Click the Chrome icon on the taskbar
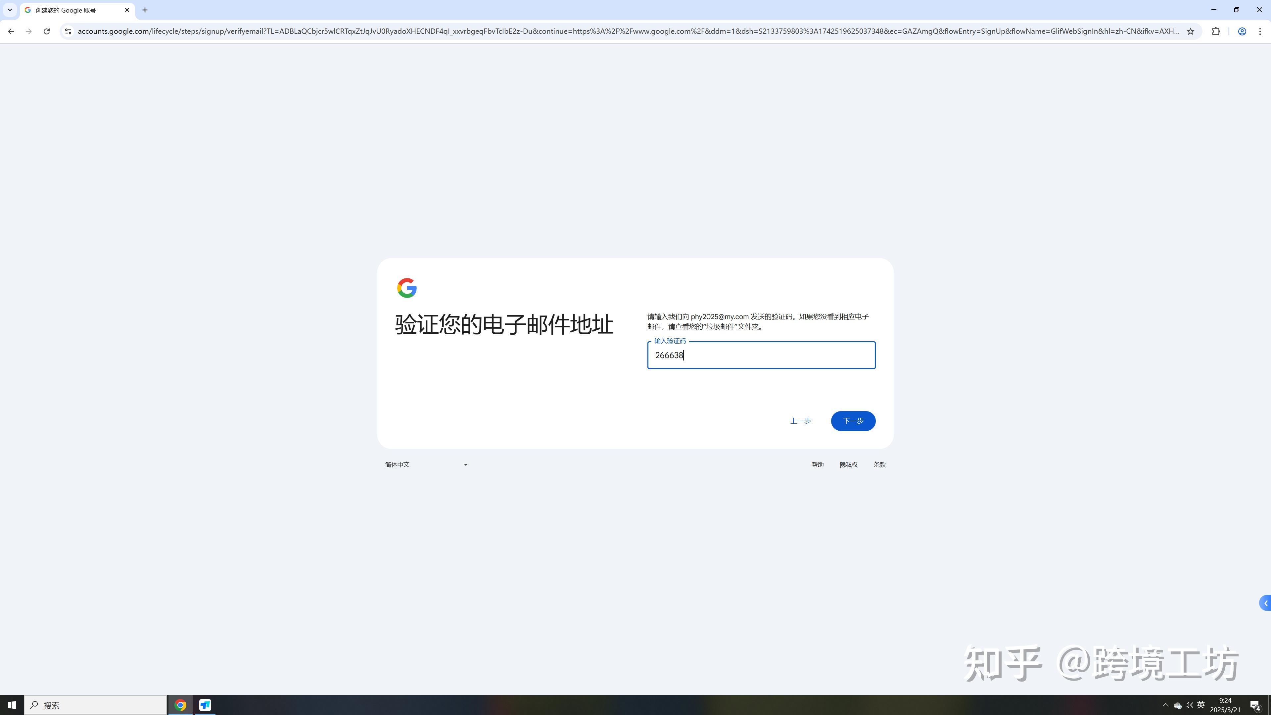This screenshot has width=1271, height=715. [x=181, y=705]
